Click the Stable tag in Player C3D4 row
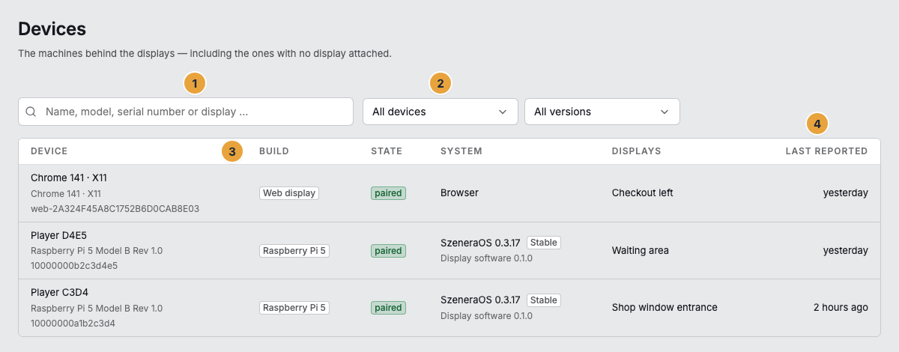899x352 pixels. coord(544,300)
